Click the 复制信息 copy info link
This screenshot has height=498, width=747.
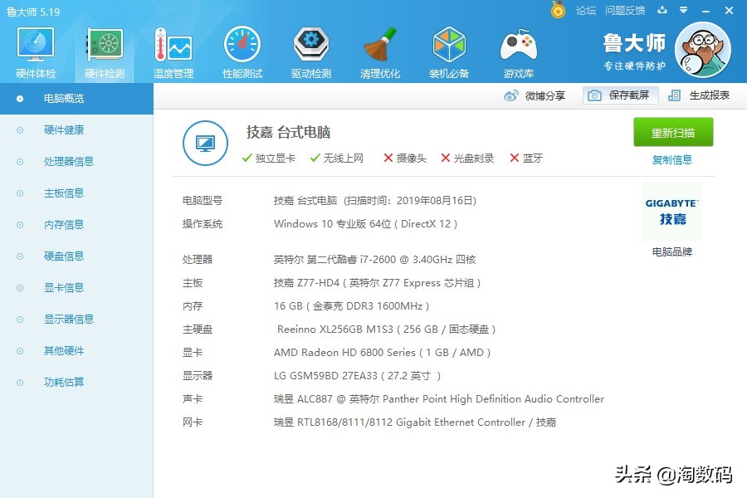(x=671, y=159)
